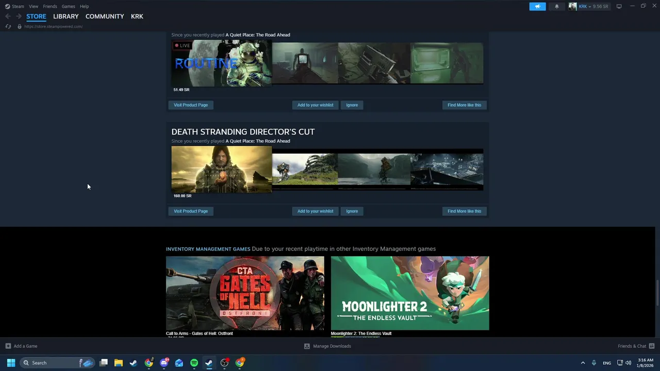Open Spotify from the taskbar
Viewport: 660px width, 371px height.
click(194, 363)
